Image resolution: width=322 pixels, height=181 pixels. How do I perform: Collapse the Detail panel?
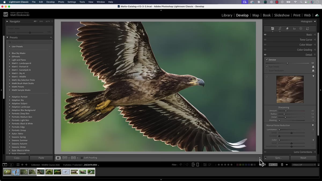(x=314, y=55)
